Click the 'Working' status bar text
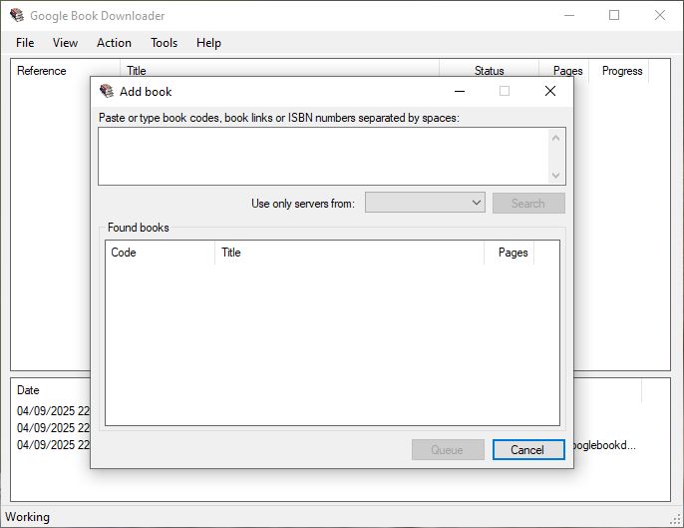 tap(28, 517)
